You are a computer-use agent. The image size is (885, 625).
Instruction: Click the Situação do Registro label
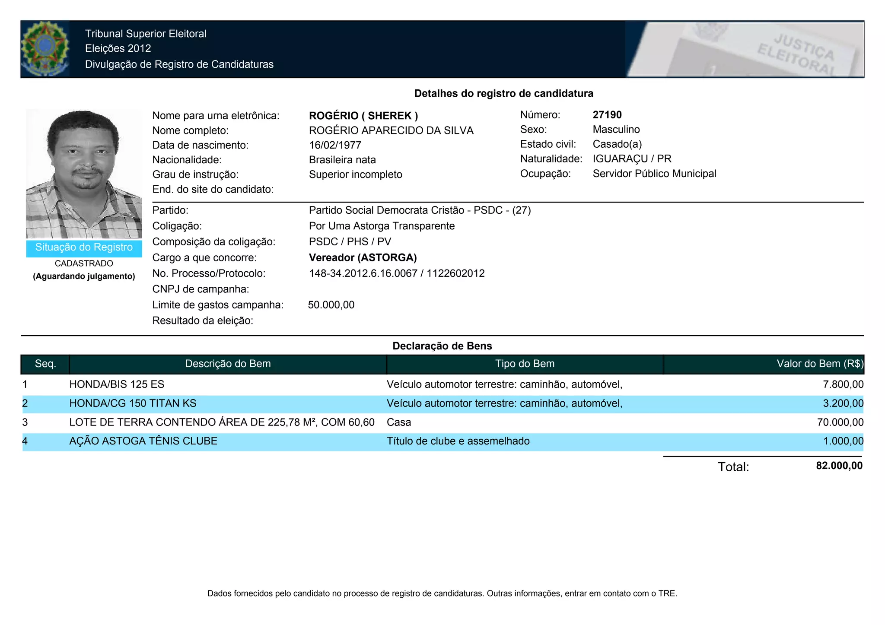pos(84,247)
